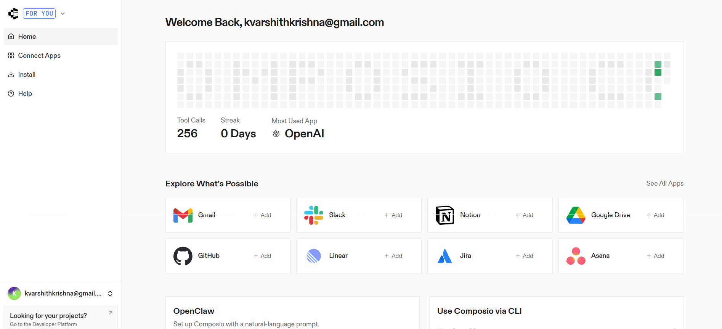Screen dimensions: 722x329
Task: Open the Developer Platform arrow icon
Action: (x=111, y=313)
